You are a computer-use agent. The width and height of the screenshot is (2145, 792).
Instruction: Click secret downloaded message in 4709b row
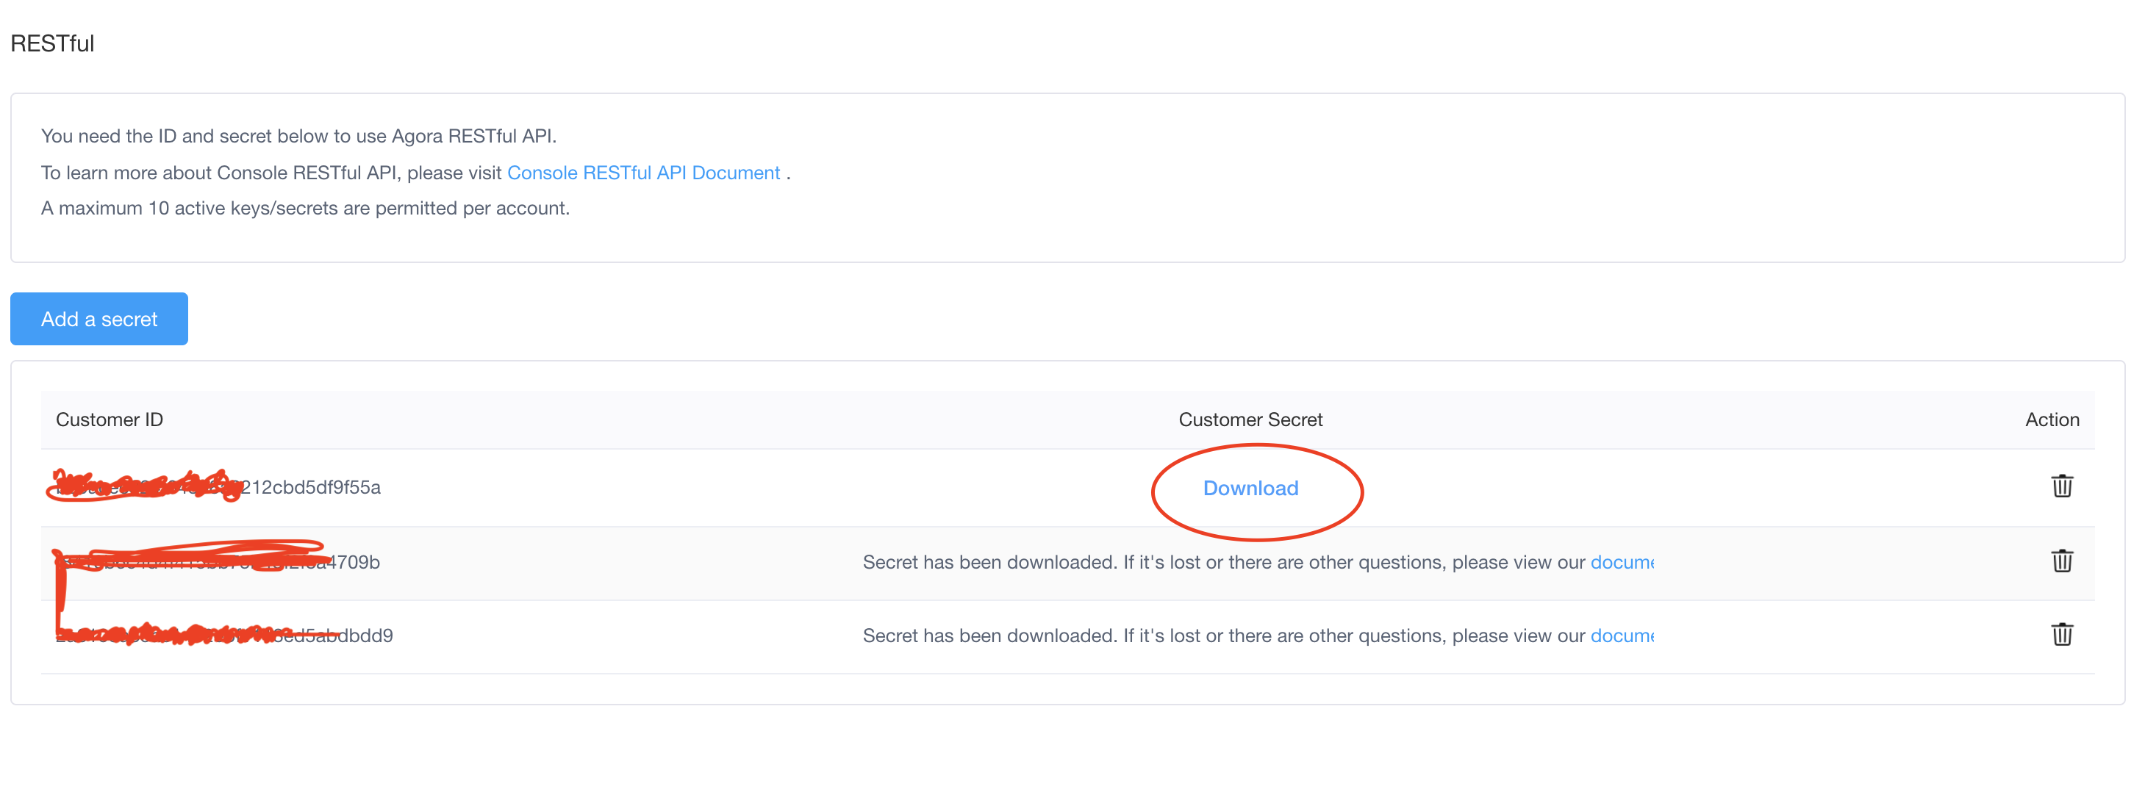point(1224,562)
